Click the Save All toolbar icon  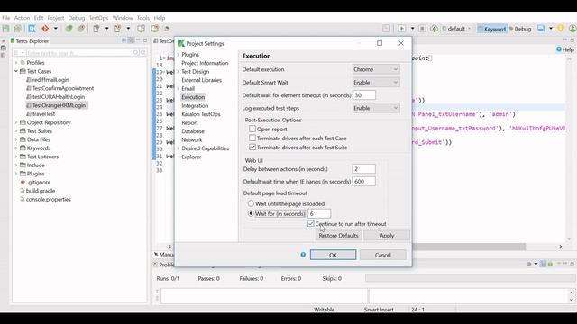pos(17,29)
